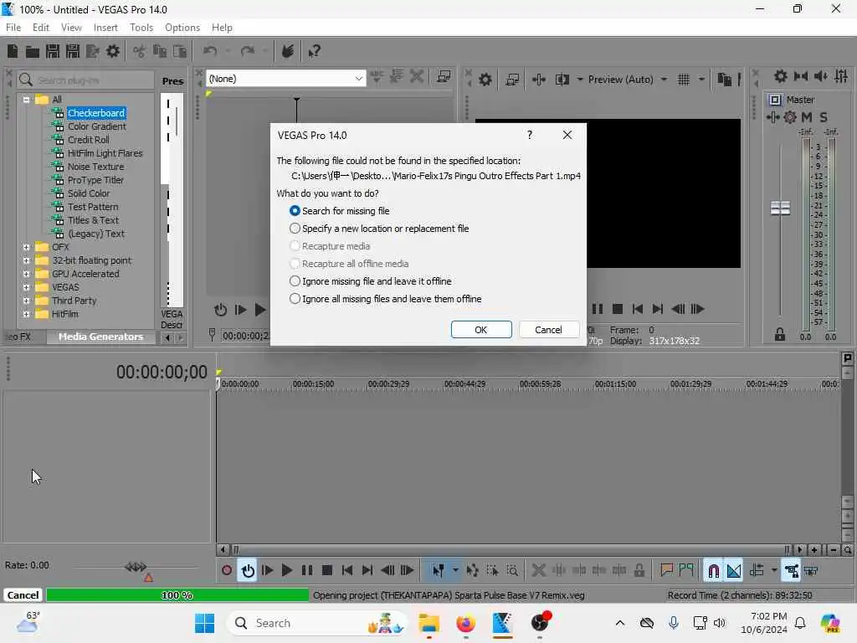Viewport: 857px width, 643px height.
Task: Click the lock fader channels icon
Action: tap(780, 335)
